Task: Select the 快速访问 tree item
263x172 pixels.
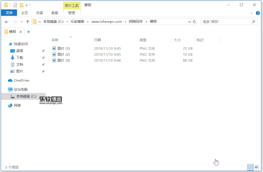Action: pyautogui.click(x=21, y=44)
